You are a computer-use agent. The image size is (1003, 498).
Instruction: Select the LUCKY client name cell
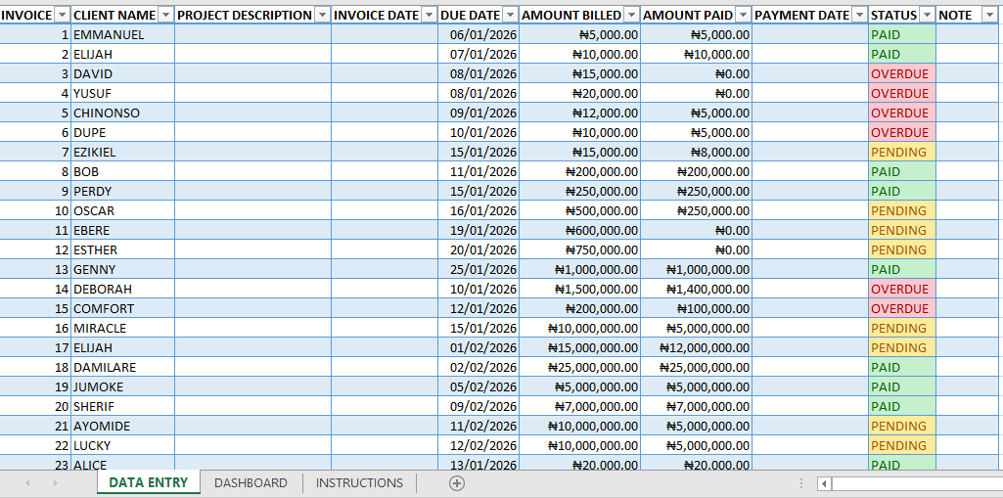click(x=122, y=445)
